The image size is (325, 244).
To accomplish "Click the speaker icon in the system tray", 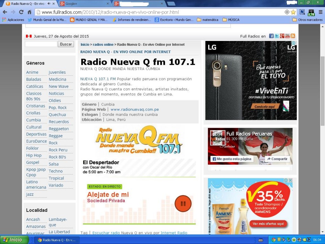I will (x=283, y=240).
